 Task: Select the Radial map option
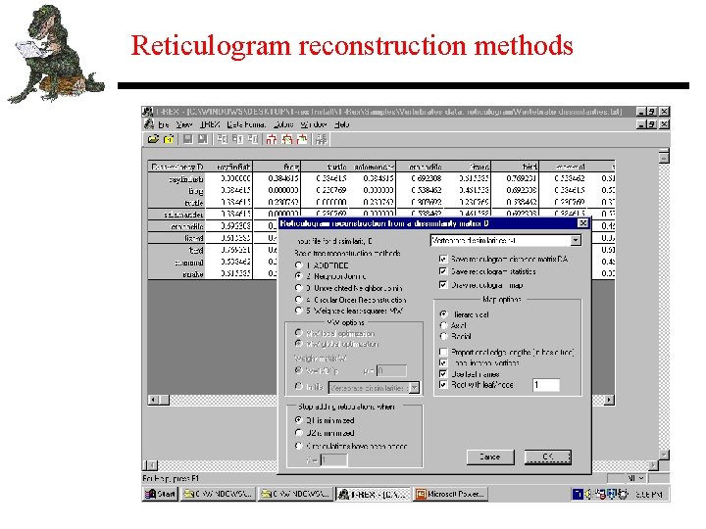coord(443,336)
